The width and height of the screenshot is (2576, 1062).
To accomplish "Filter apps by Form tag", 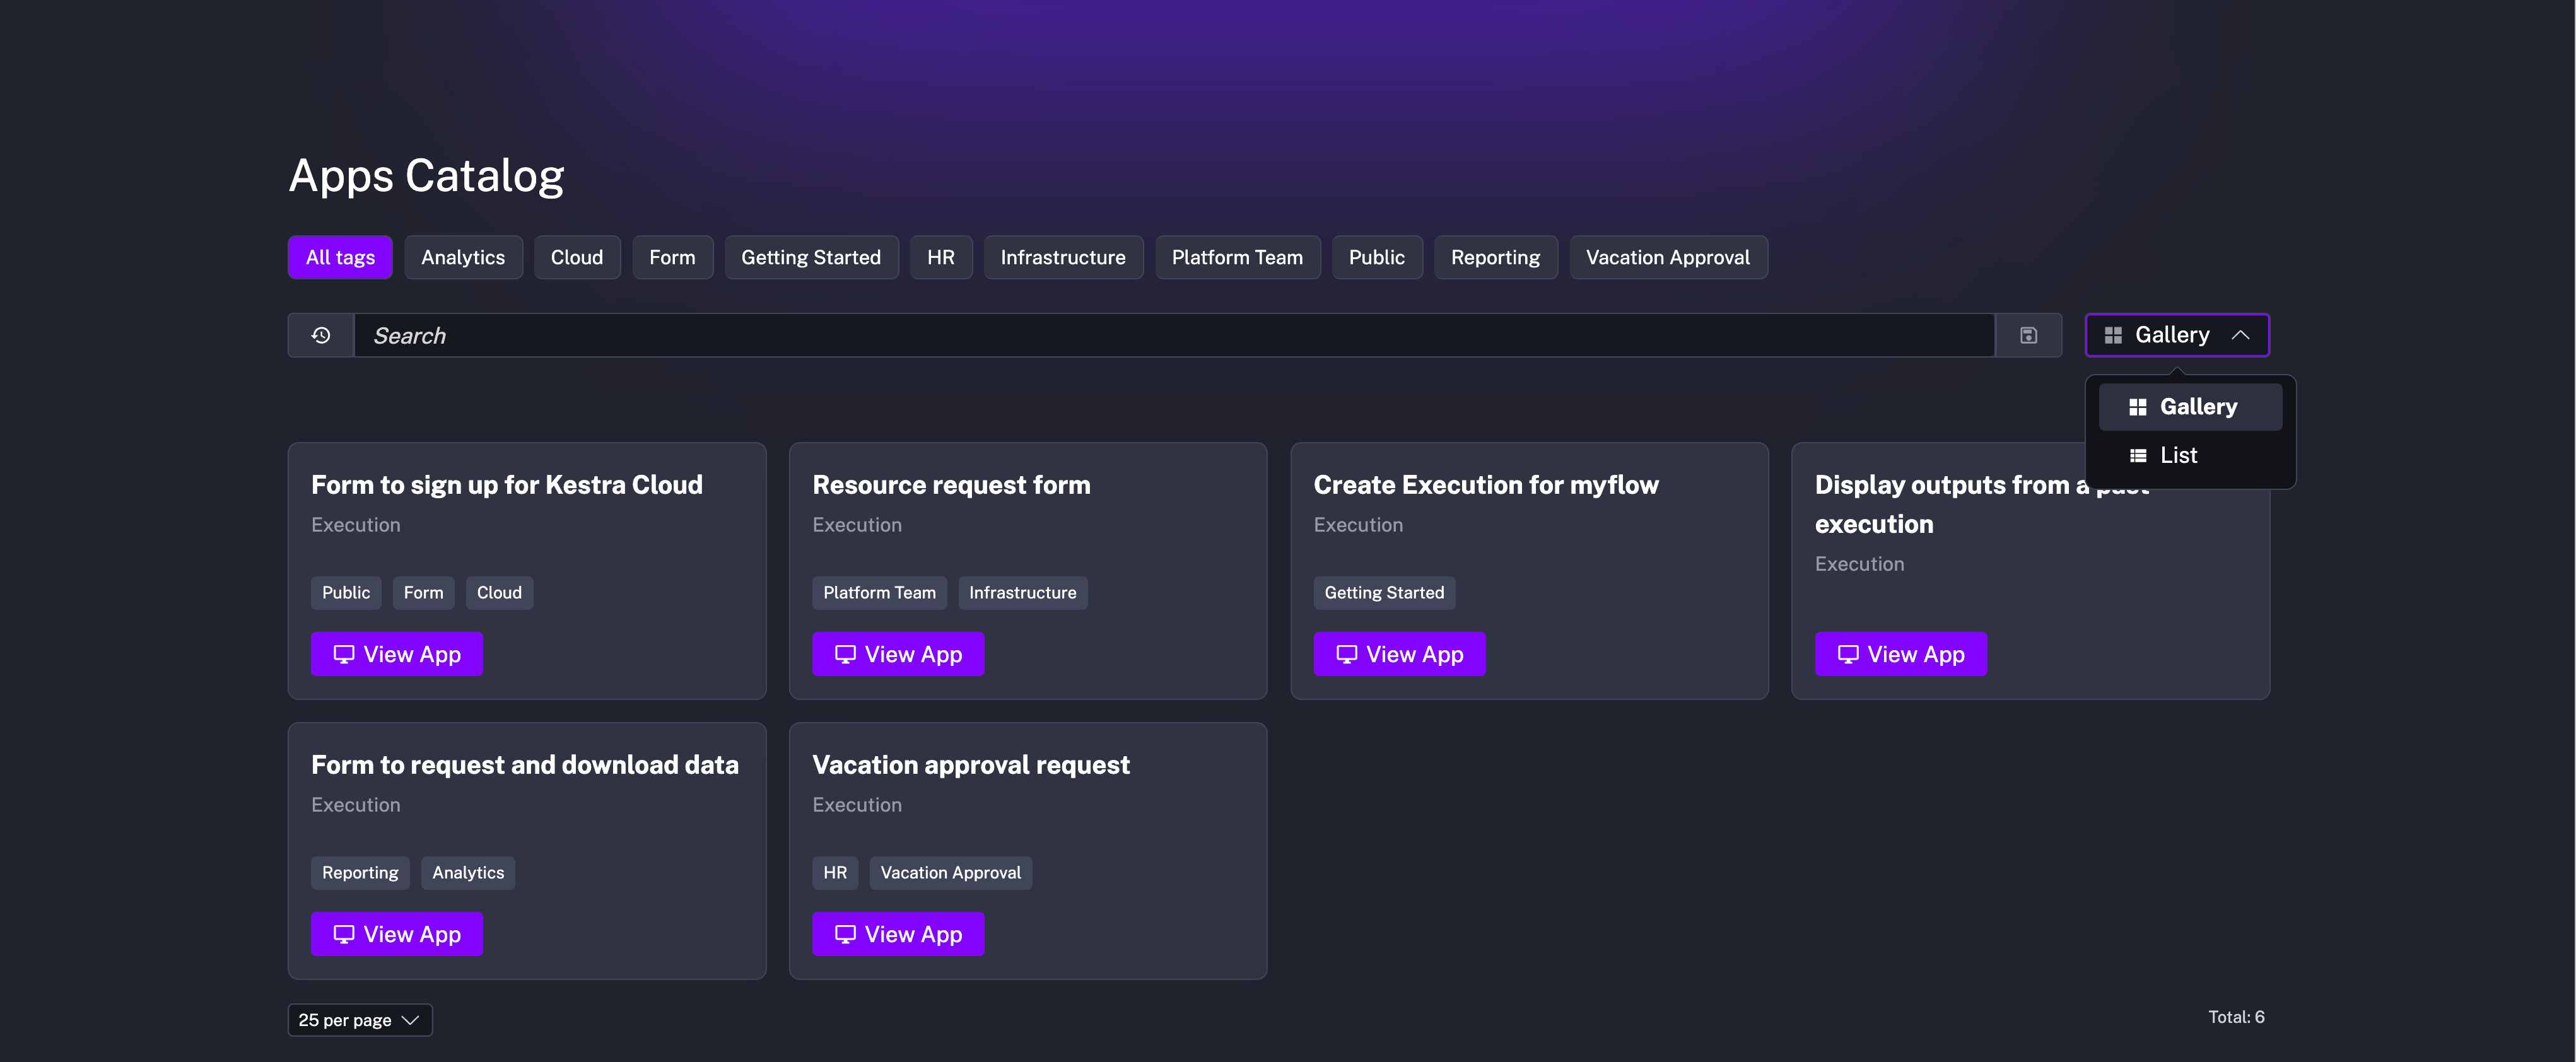I will click(672, 257).
